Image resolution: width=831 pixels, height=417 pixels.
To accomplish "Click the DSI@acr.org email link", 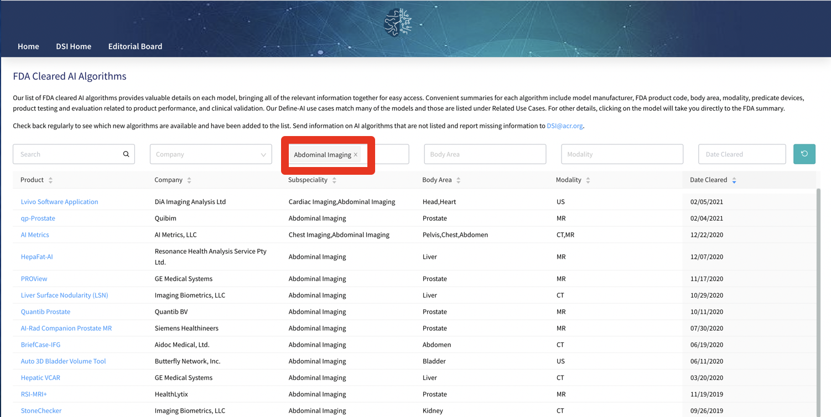I will tap(564, 126).
